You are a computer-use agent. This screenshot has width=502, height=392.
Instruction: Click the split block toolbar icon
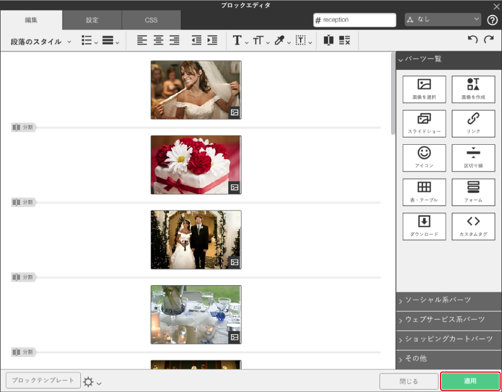329,40
